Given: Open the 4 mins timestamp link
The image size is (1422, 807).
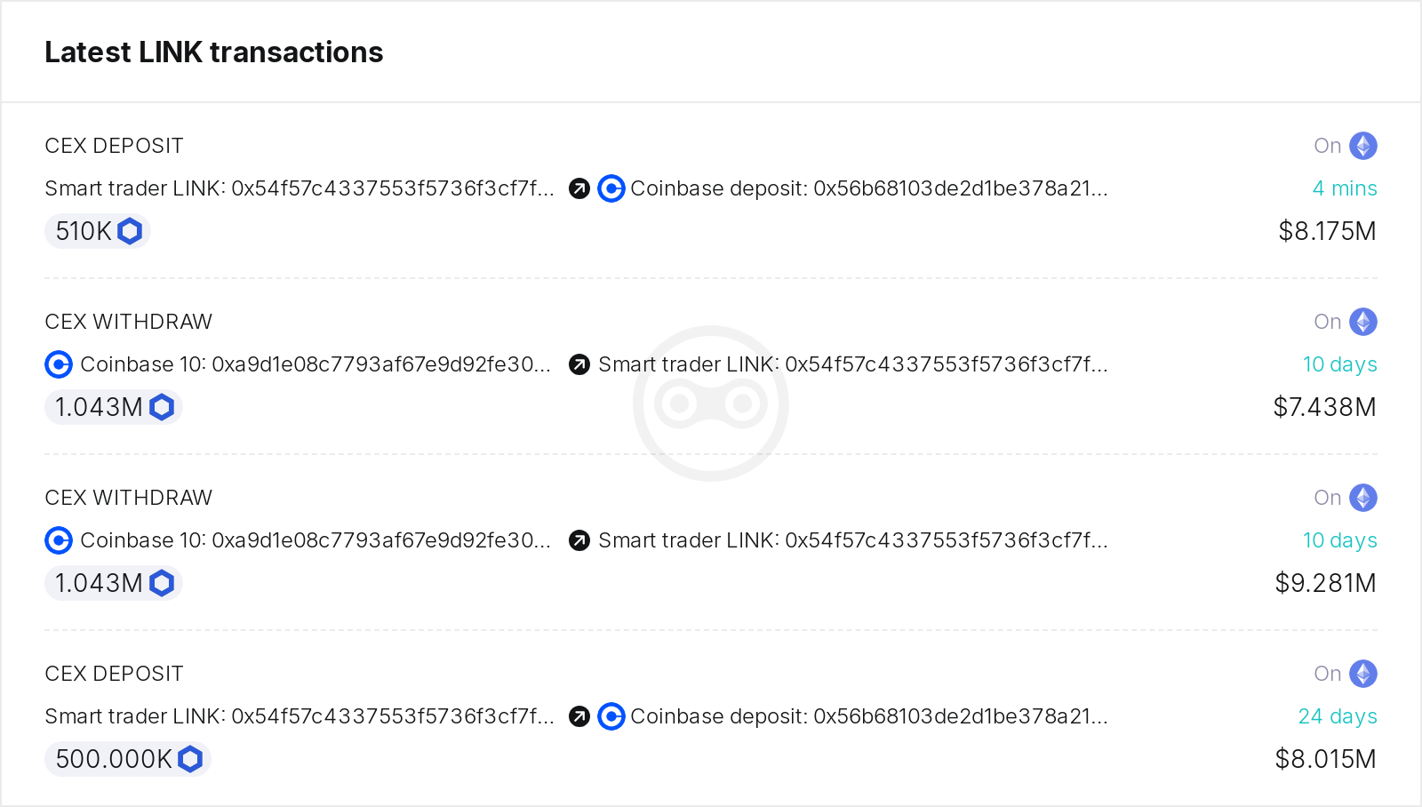Looking at the screenshot, I should coord(1345,188).
